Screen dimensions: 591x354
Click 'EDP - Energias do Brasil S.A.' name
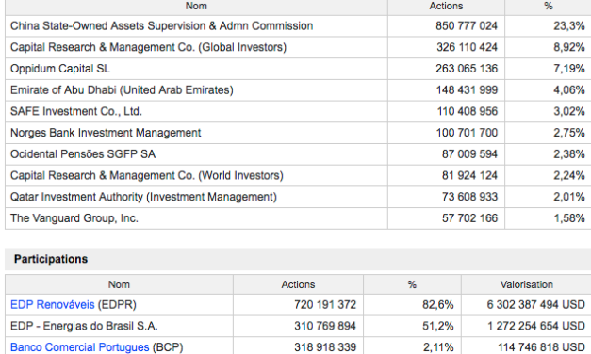point(84,326)
